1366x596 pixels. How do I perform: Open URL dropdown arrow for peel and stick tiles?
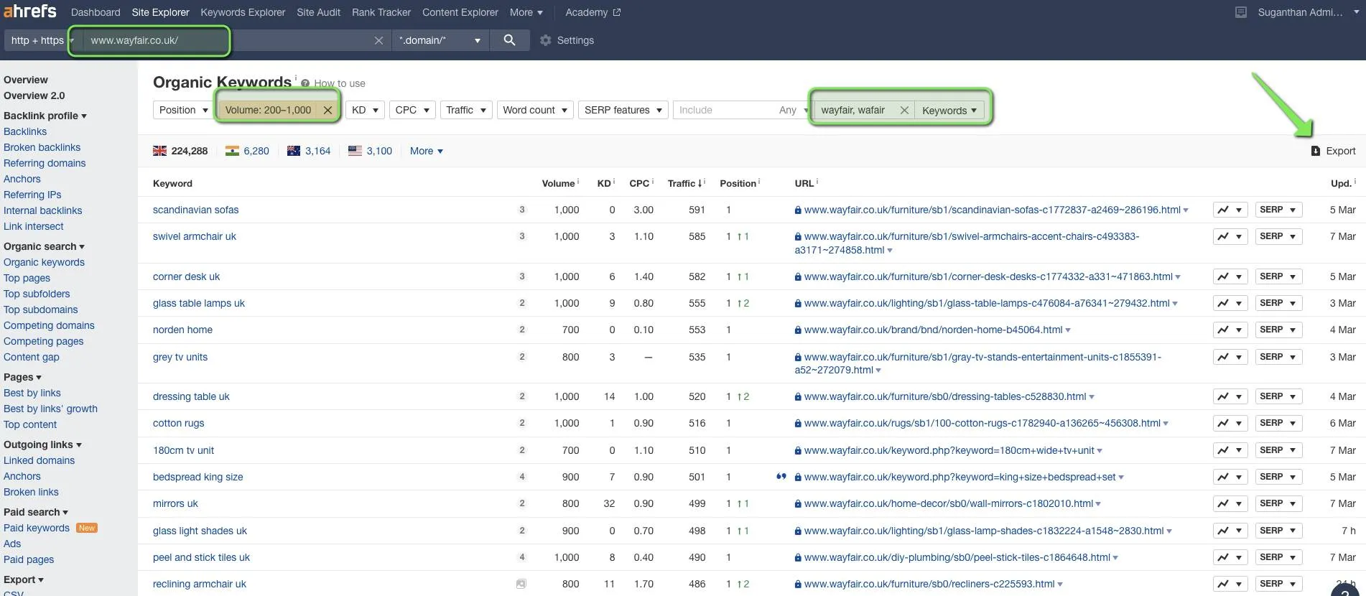(1115, 558)
